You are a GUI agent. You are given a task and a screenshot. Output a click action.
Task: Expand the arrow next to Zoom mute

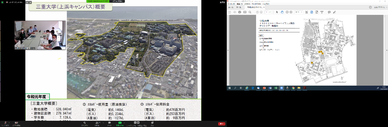click(9, 122)
